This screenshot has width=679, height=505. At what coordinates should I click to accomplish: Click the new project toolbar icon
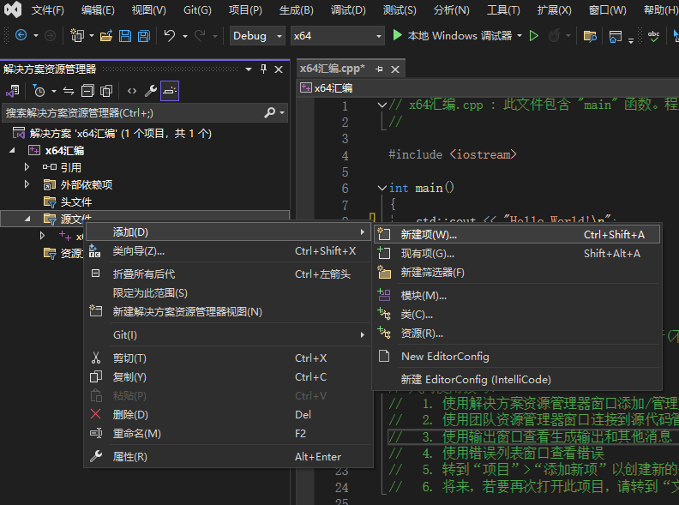click(77, 35)
